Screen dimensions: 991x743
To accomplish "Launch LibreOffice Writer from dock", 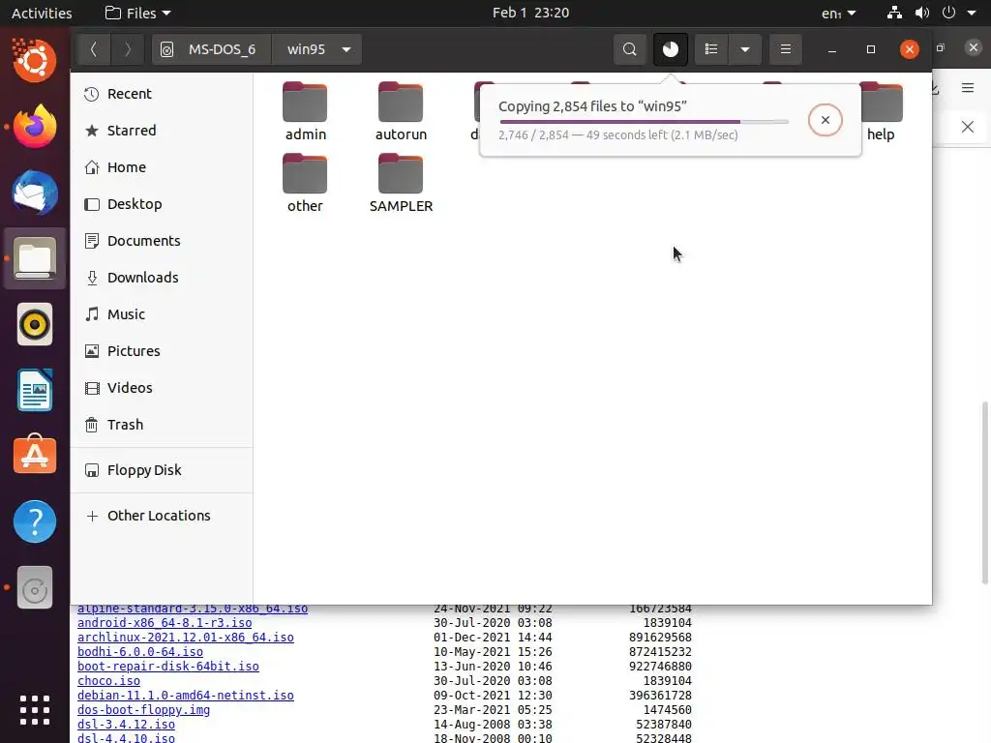I will coord(35,390).
